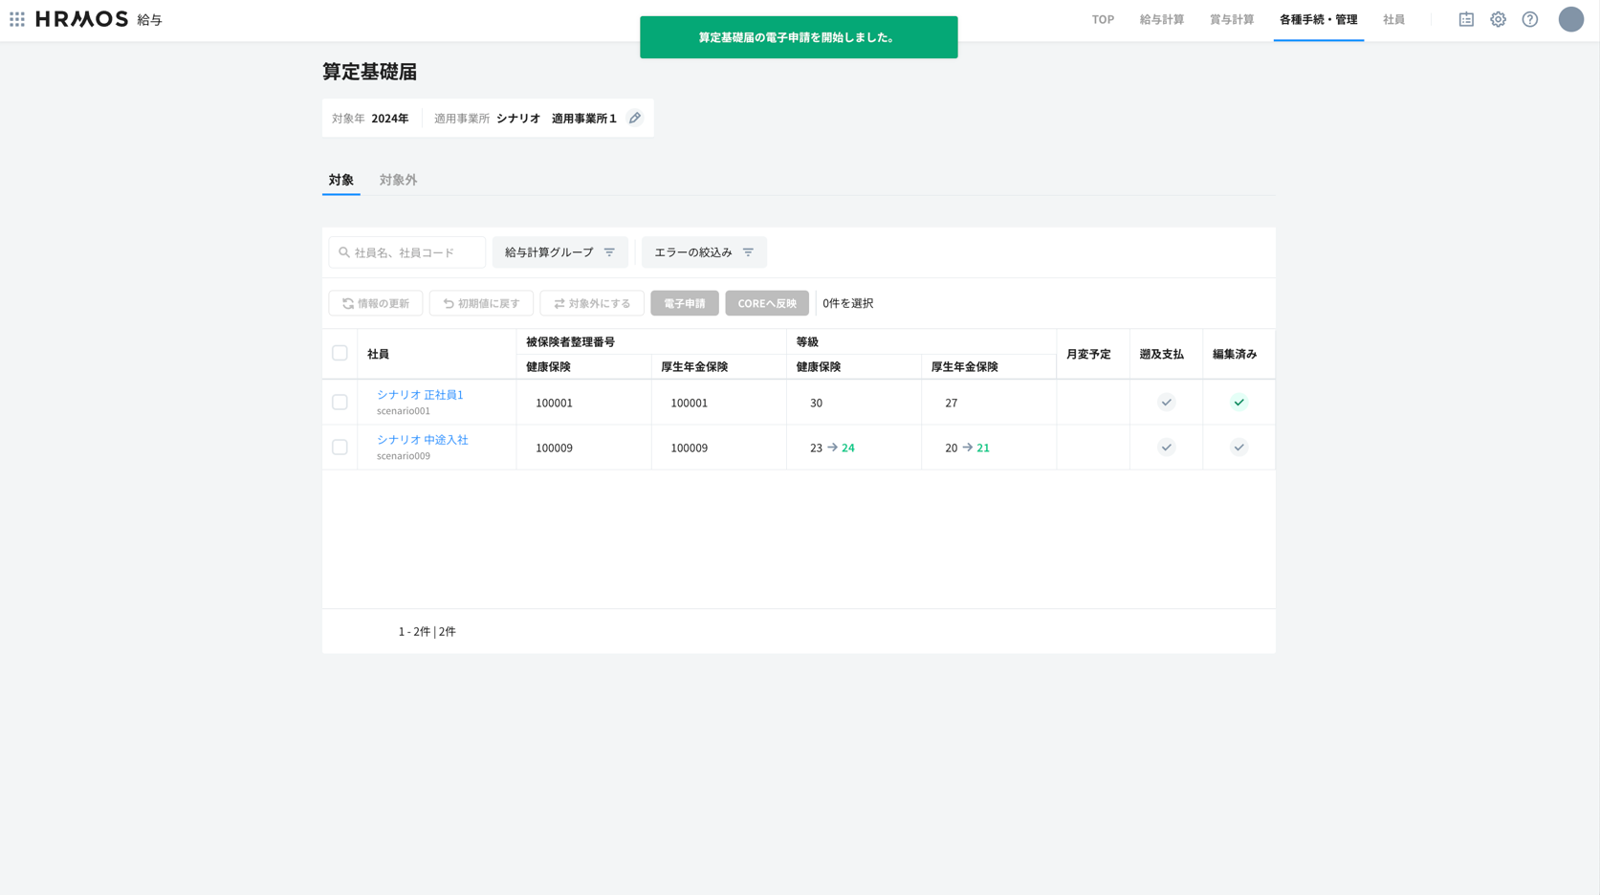The width and height of the screenshot is (1600, 895).
Task: Expand the エラーの絞込み filter dropdown
Action: click(x=703, y=252)
